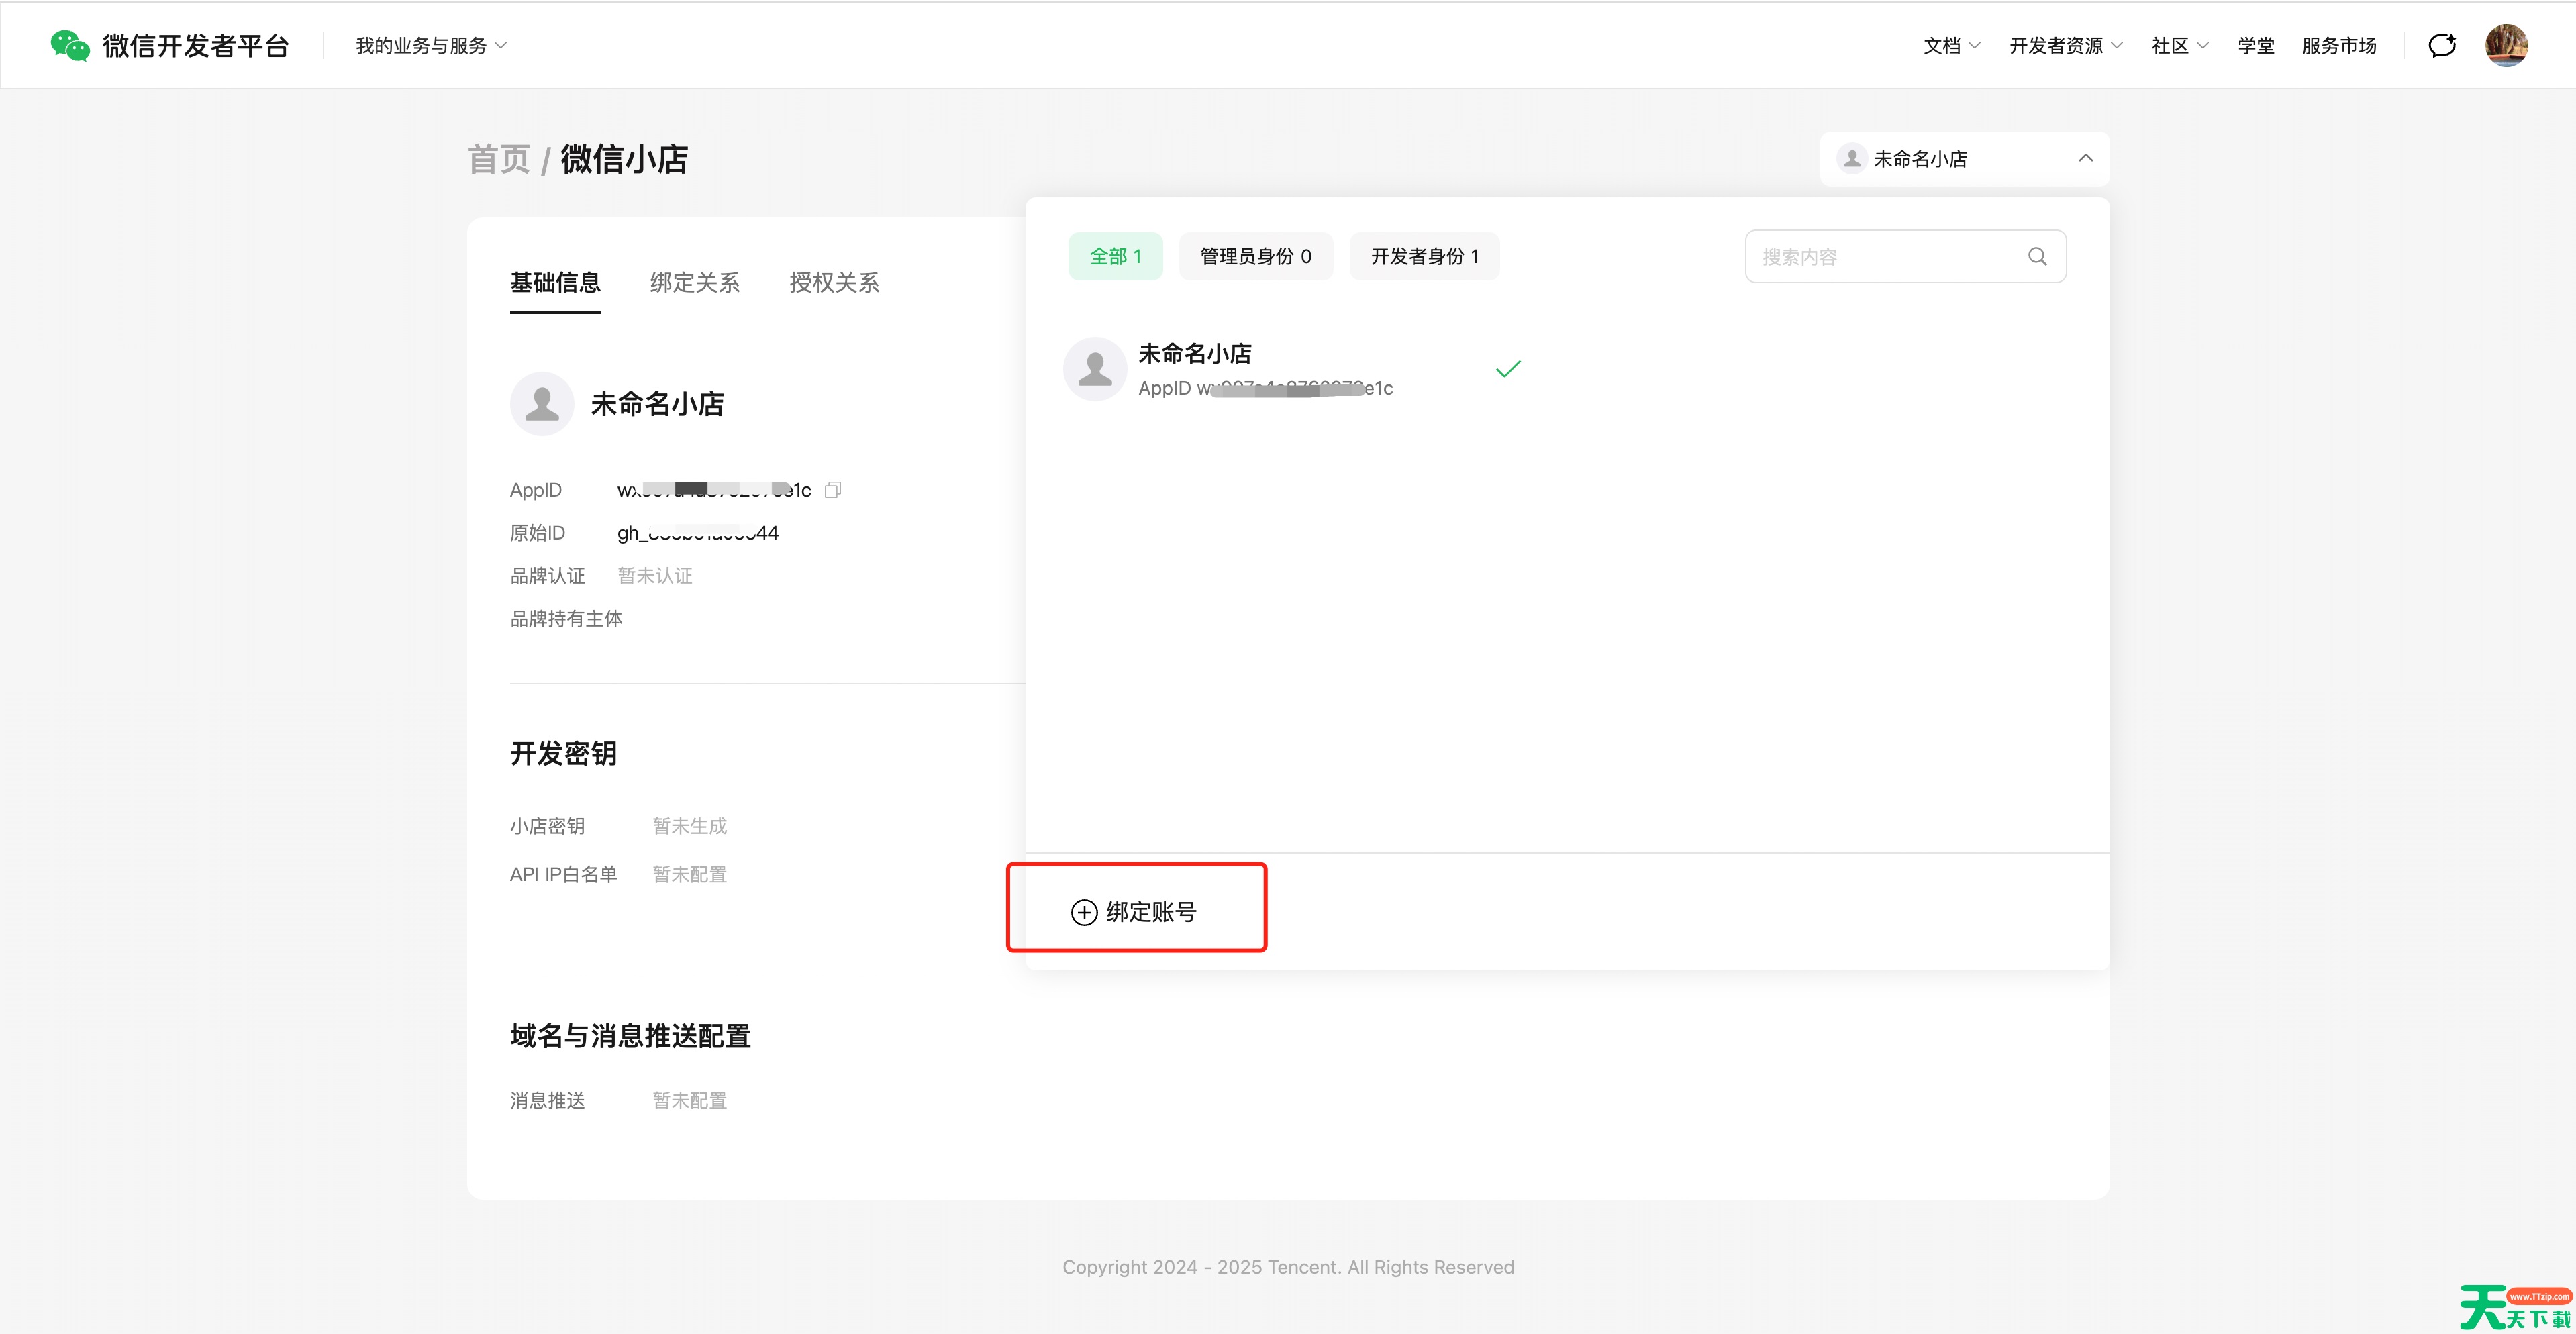Click the search magnifier icon
Screen dimensions: 2576x1334
(x=2037, y=257)
